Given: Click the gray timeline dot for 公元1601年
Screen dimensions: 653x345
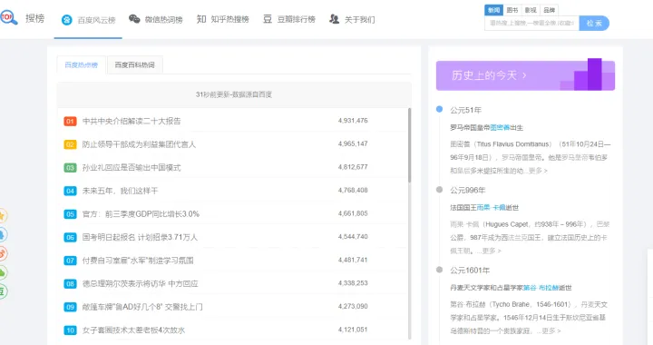Looking at the screenshot, I should (439, 270).
